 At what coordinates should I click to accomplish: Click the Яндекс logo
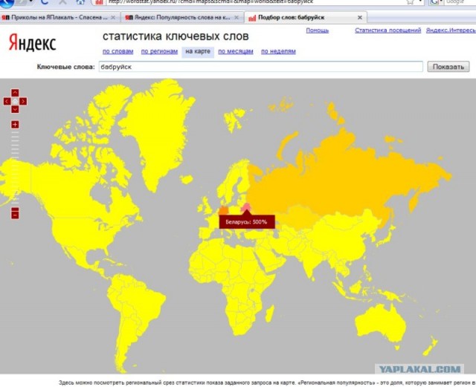(33, 43)
